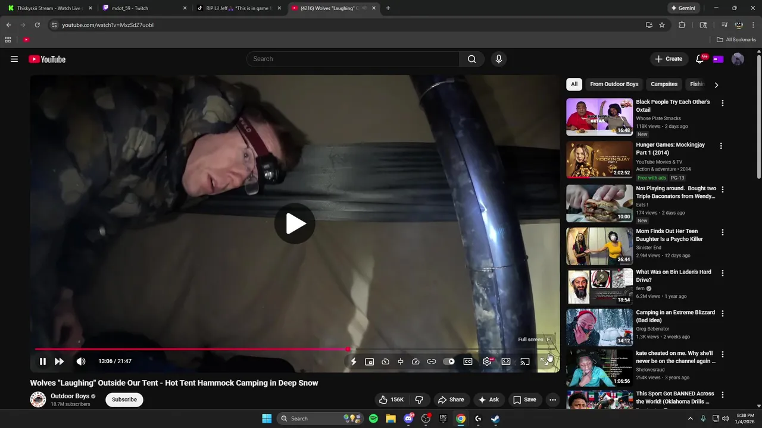Click the YouTube search magnifier button
The image size is (762, 428).
pos(471,59)
